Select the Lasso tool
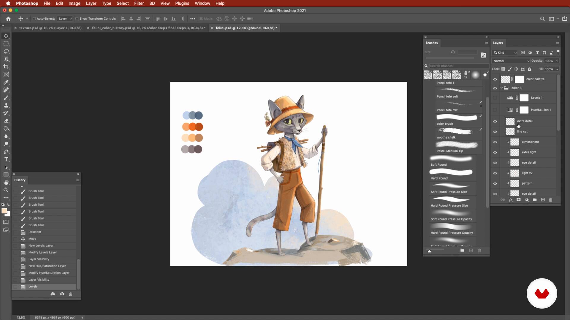This screenshot has width=570, height=320. [6, 51]
